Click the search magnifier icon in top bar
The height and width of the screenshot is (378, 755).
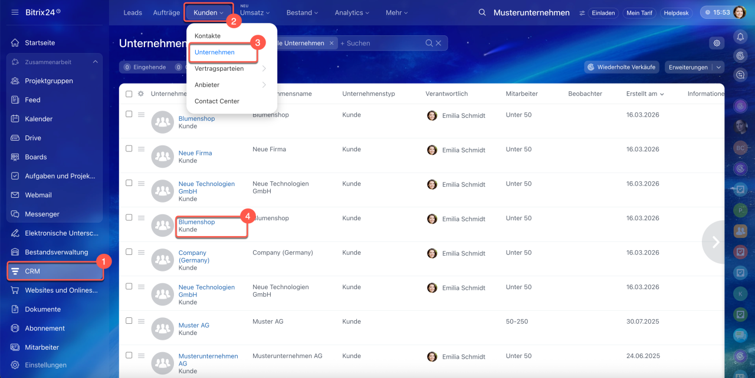[482, 13]
